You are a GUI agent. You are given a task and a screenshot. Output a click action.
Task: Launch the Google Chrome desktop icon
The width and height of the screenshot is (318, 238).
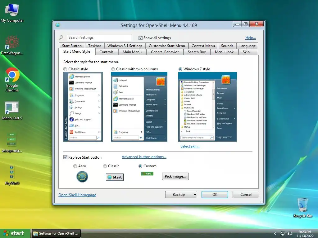12,80
